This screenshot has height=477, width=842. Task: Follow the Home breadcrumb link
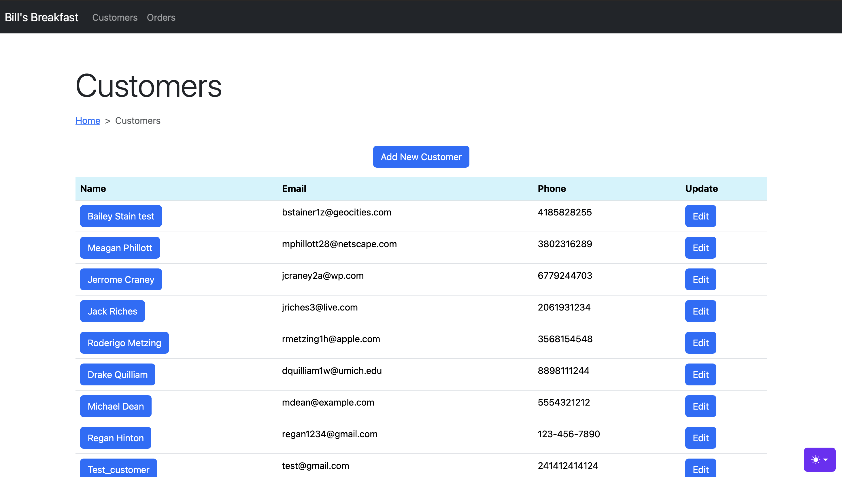click(88, 121)
